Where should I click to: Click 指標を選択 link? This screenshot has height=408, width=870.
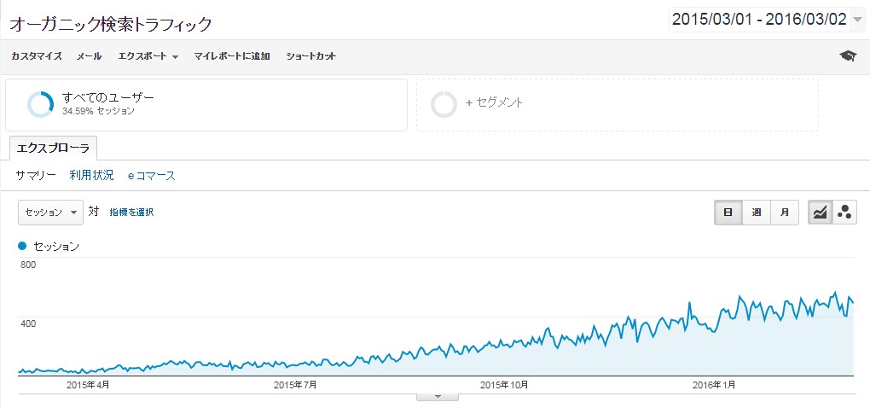click(131, 213)
